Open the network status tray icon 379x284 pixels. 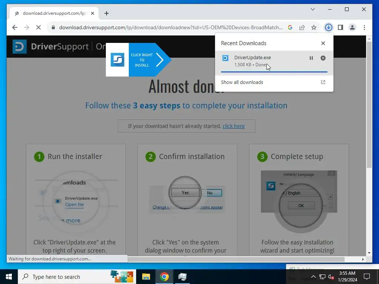point(322,277)
